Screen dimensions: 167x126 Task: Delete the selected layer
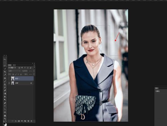point(31,121)
